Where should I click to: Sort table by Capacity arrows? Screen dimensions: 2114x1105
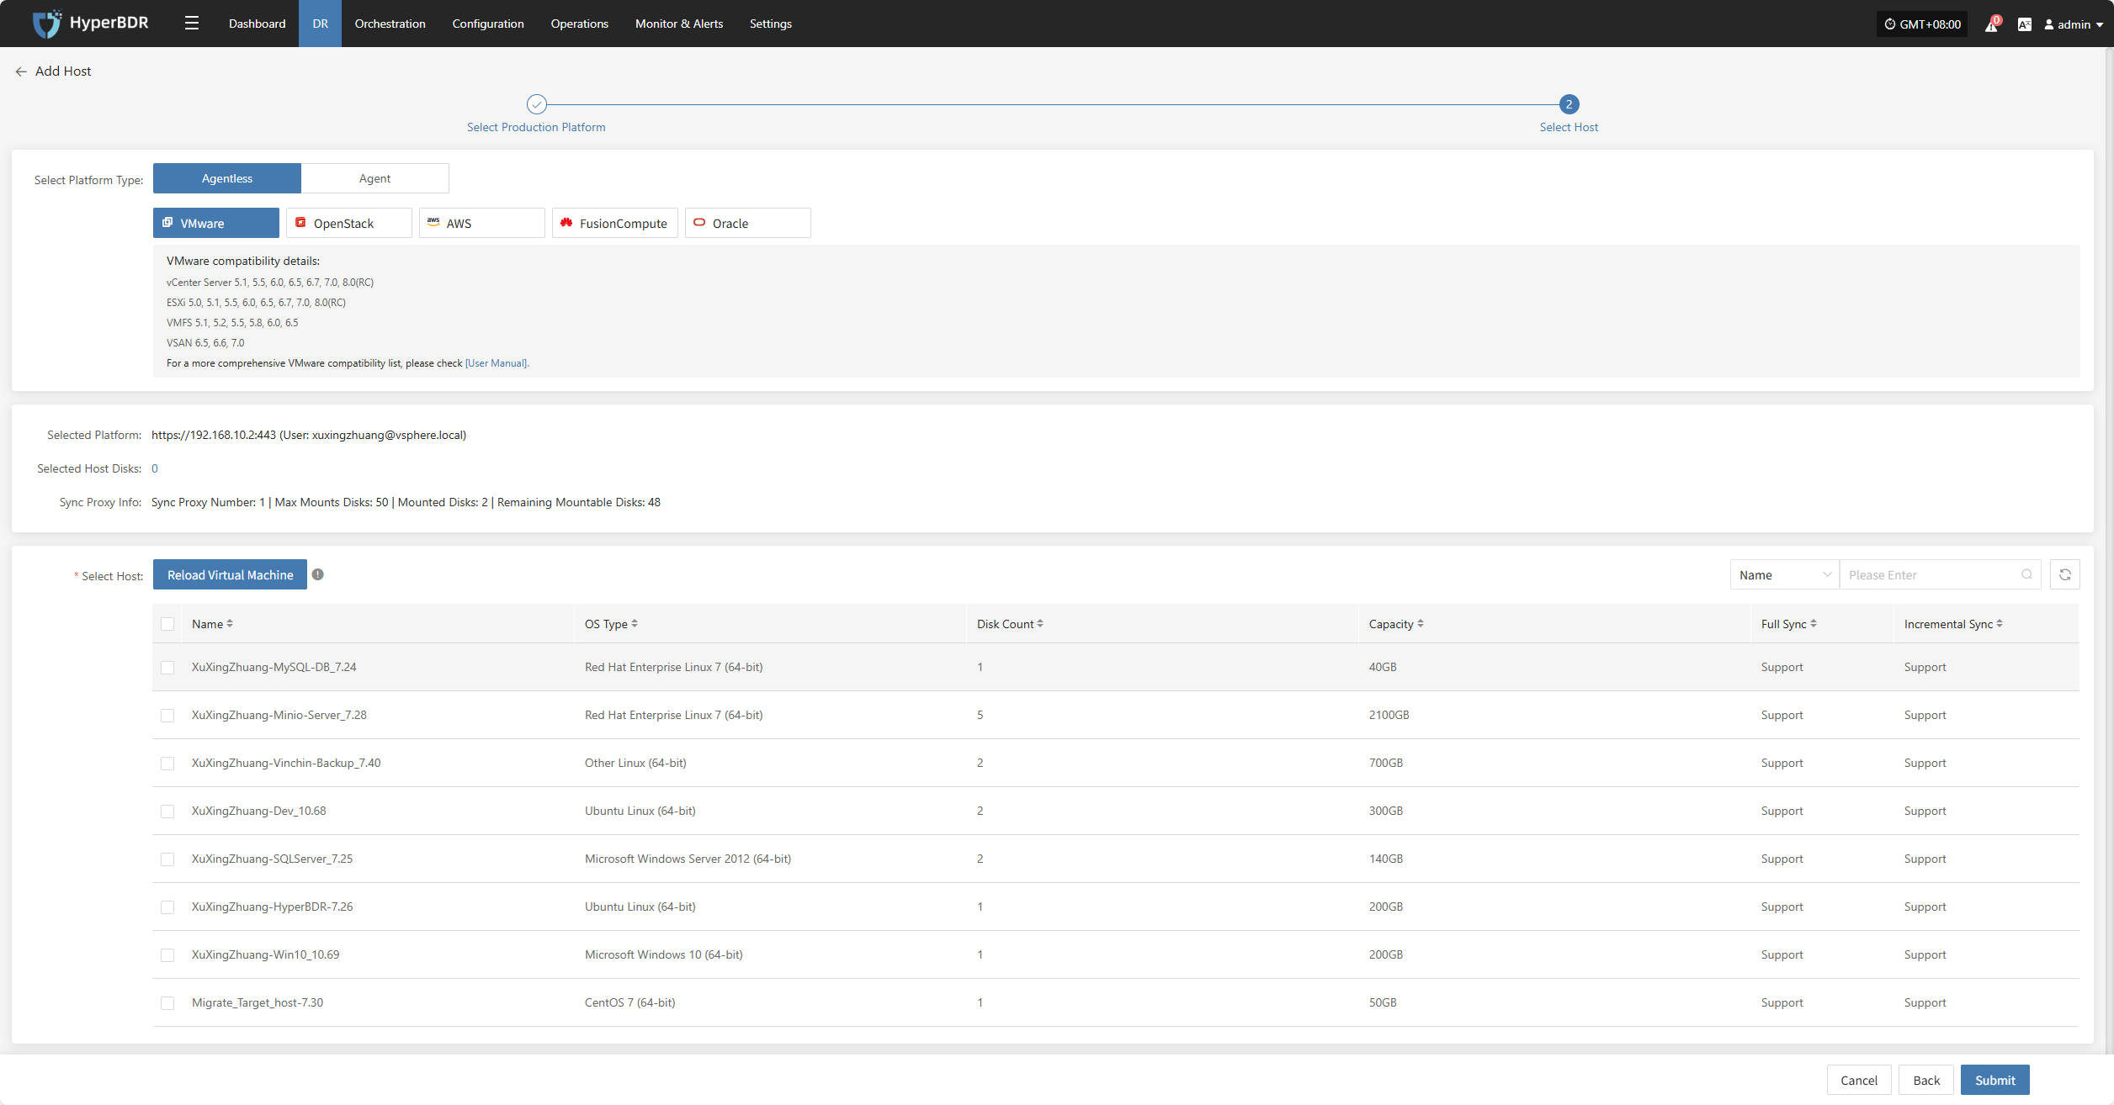click(1421, 624)
